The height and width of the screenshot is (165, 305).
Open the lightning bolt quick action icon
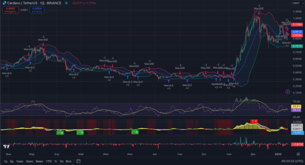[287, 92]
